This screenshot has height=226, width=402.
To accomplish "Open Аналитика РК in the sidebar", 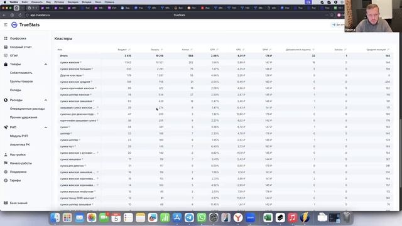I will point(19,144).
